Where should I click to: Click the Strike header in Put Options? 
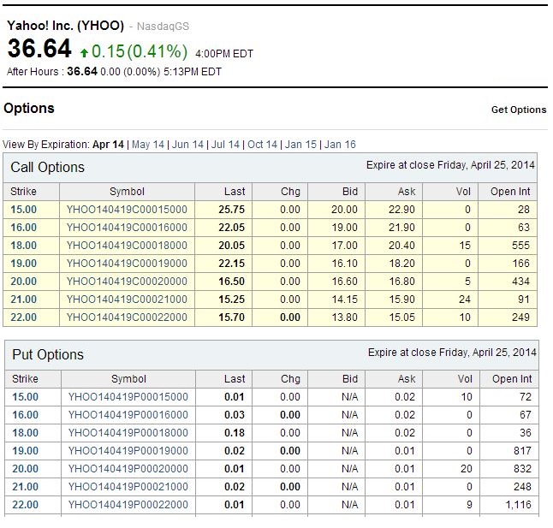pos(25,379)
